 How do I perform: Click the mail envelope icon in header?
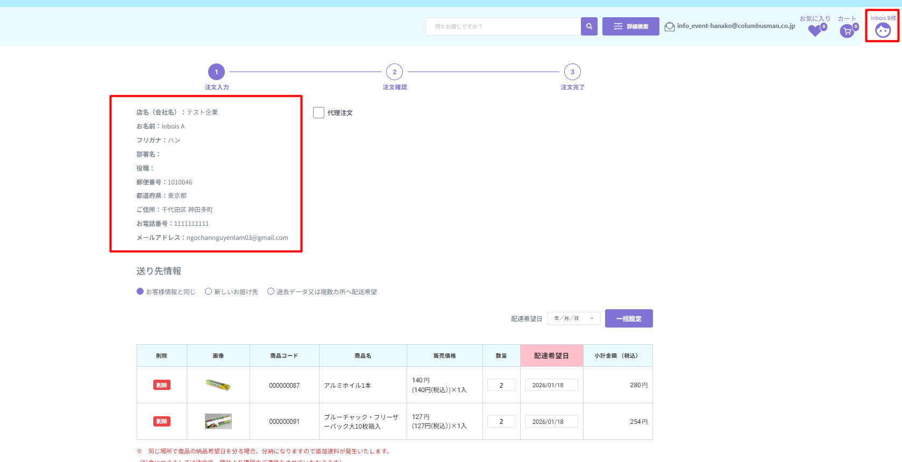(x=670, y=26)
